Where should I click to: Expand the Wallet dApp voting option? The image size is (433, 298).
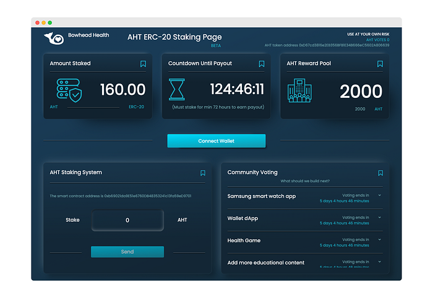coord(380,217)
